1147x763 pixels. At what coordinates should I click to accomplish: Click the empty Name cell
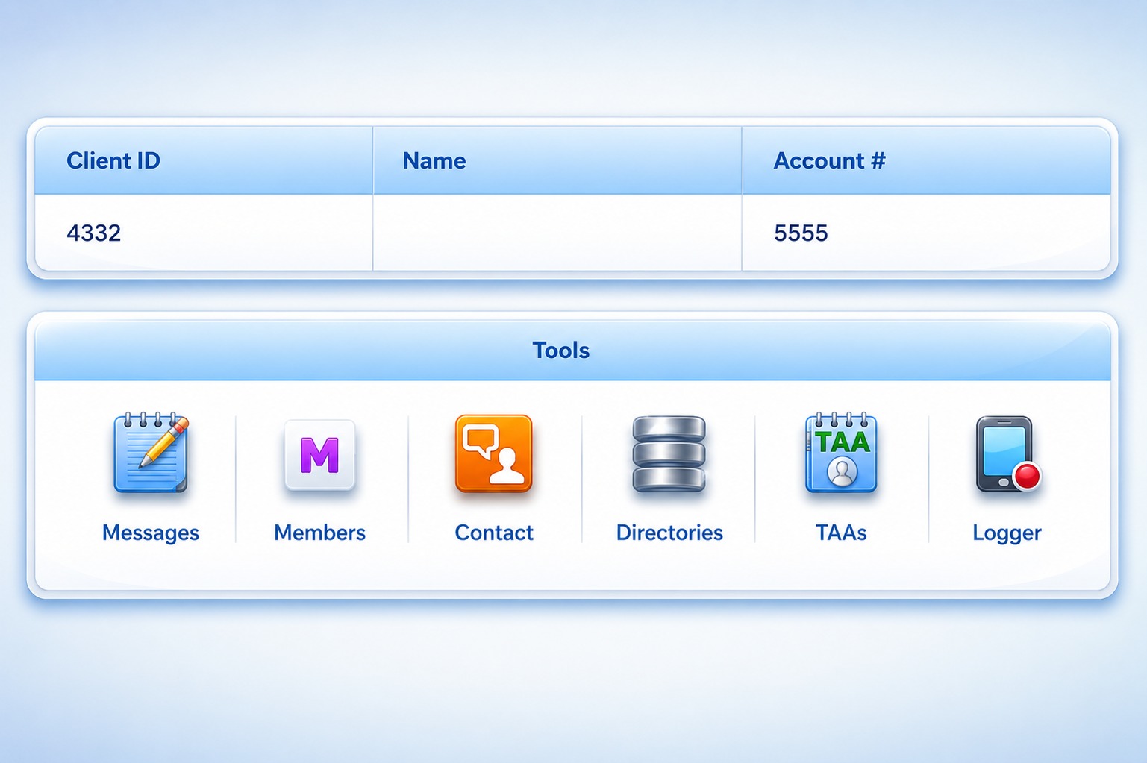[x=557, y=233]
